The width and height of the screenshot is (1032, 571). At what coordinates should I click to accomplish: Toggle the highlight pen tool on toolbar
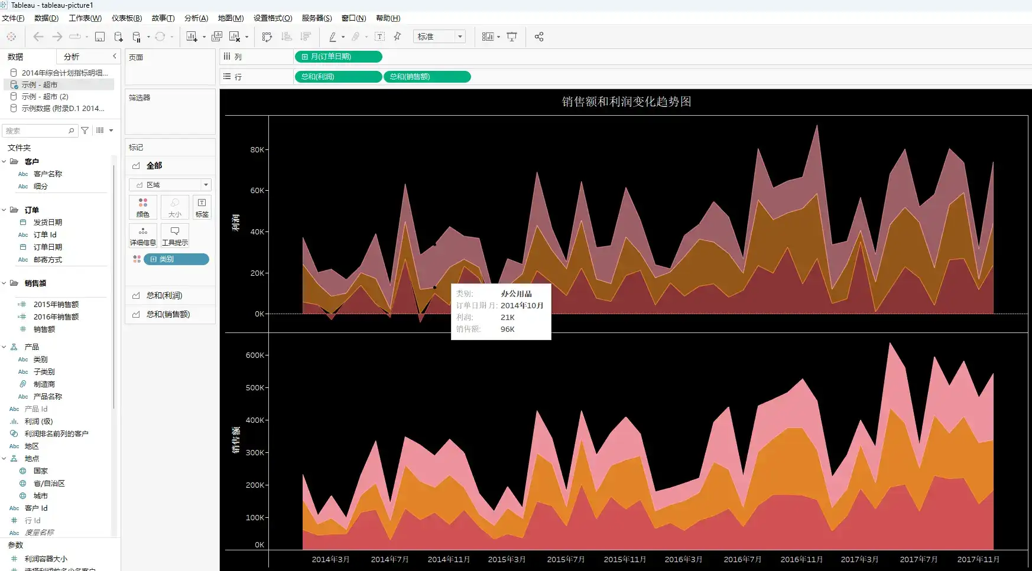click(332, 37)
